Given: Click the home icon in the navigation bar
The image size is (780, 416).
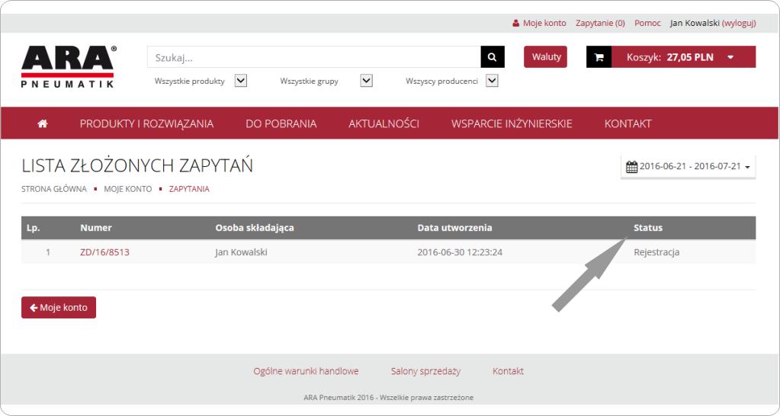Looking at the screenshot, I should point(42,123).
